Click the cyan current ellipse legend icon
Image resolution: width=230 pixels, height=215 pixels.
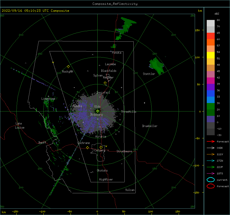(x=211, y=180)
